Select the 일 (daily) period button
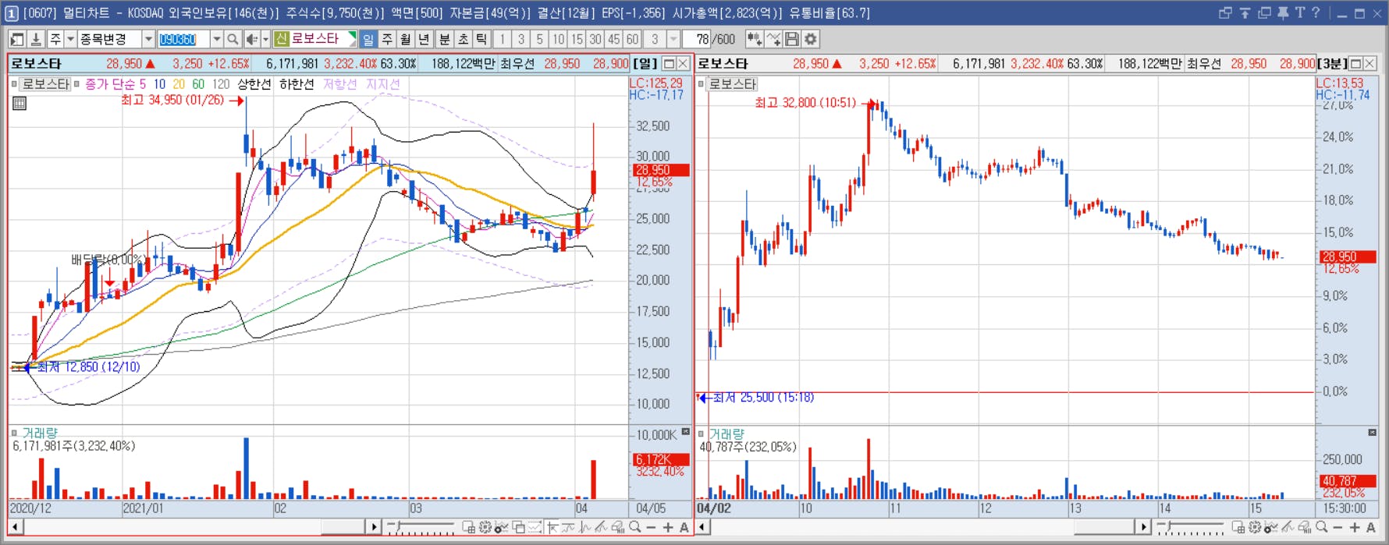This screenshot has width=1389, height=545. pyautogui.click(x=368, y=39)
